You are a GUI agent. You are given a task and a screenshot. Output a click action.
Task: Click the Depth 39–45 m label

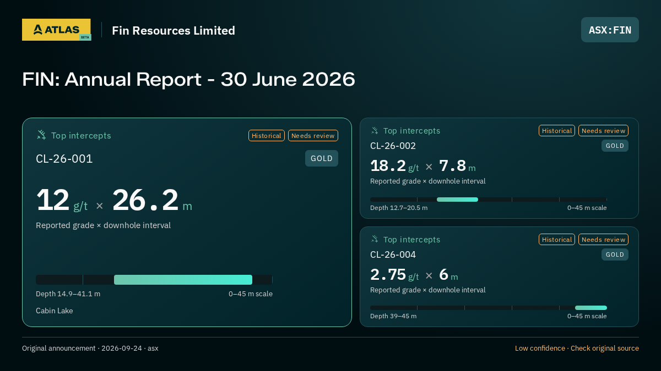[x=393, y=316]
